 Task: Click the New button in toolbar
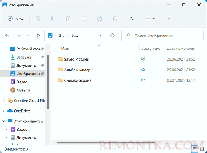[x=15, y=19]
